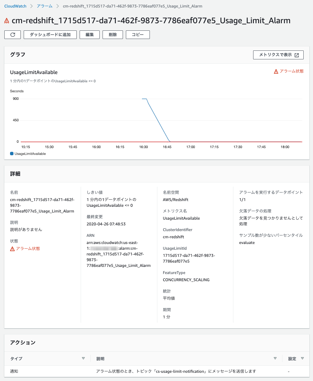Click the external-link icon on メトリクスで表示

point(296,55)
